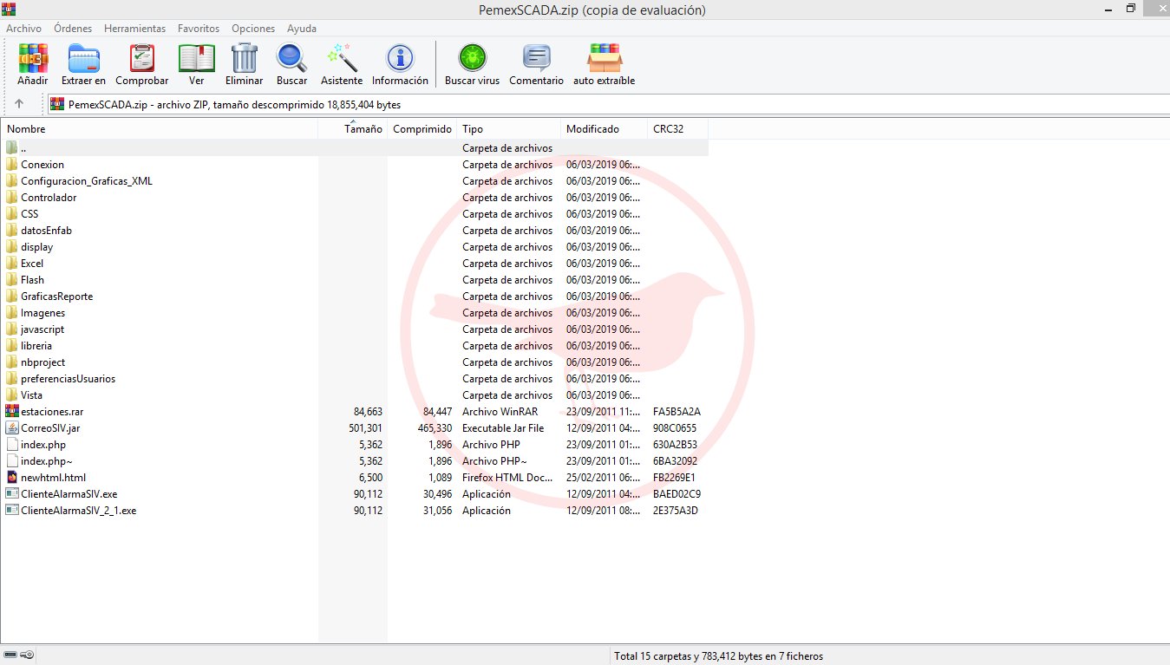The height and width of the screenshot is (665, 1170).
Task: Click the Comprobar archive test icon
Action: 141,58
